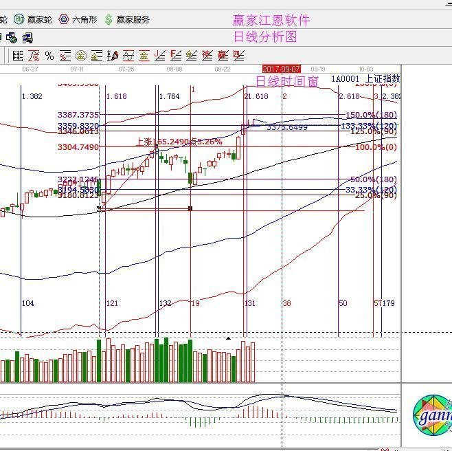Click the 3304.7490 price level label
Image resolution: width=452 pixels, height=451 pixels.
(78, 147)
